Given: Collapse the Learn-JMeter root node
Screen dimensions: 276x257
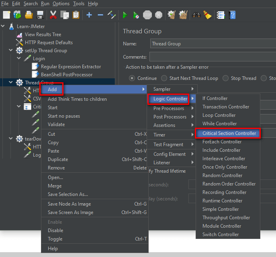Looking at the screenshot, I should click(x=3, y=26).
